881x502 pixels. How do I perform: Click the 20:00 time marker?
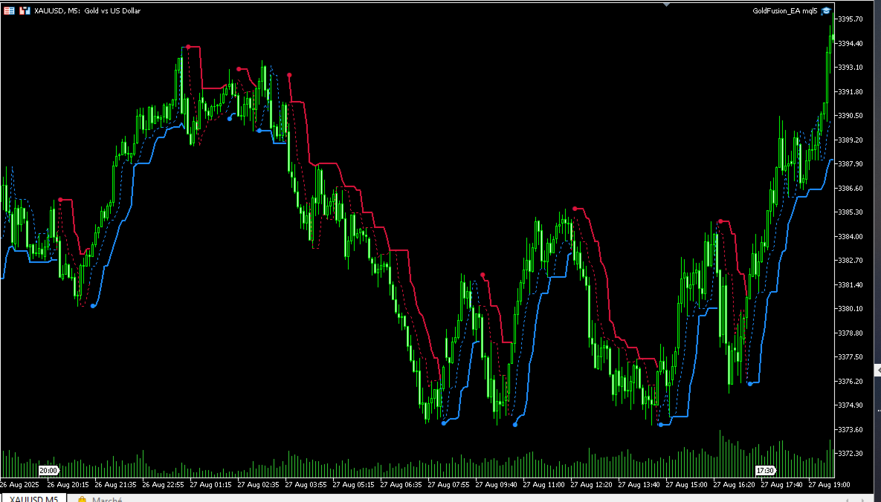(48, 471)
